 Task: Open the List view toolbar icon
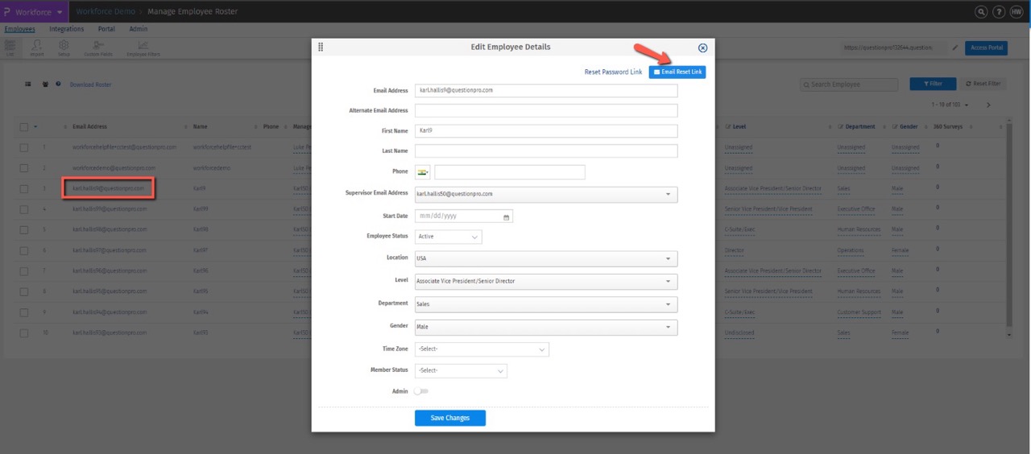point(10,47)
